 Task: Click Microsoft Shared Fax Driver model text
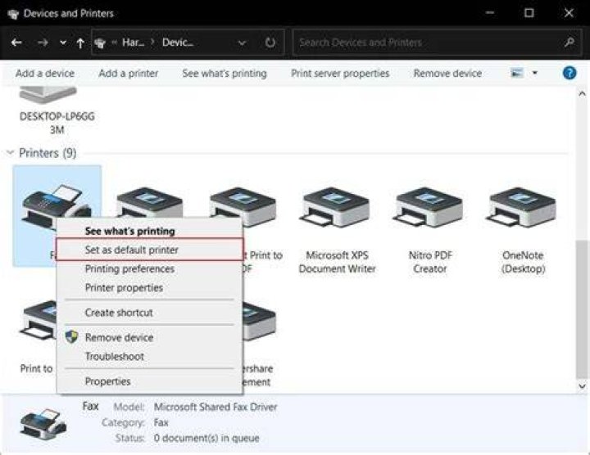216,407
